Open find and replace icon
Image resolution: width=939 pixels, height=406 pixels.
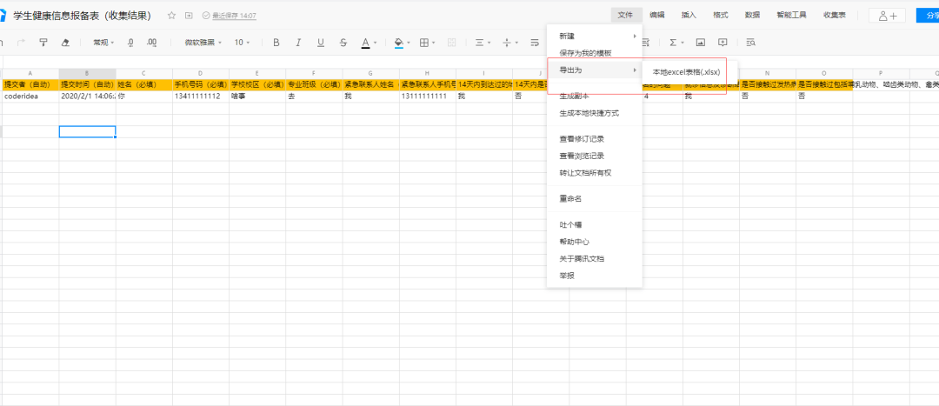751,43
